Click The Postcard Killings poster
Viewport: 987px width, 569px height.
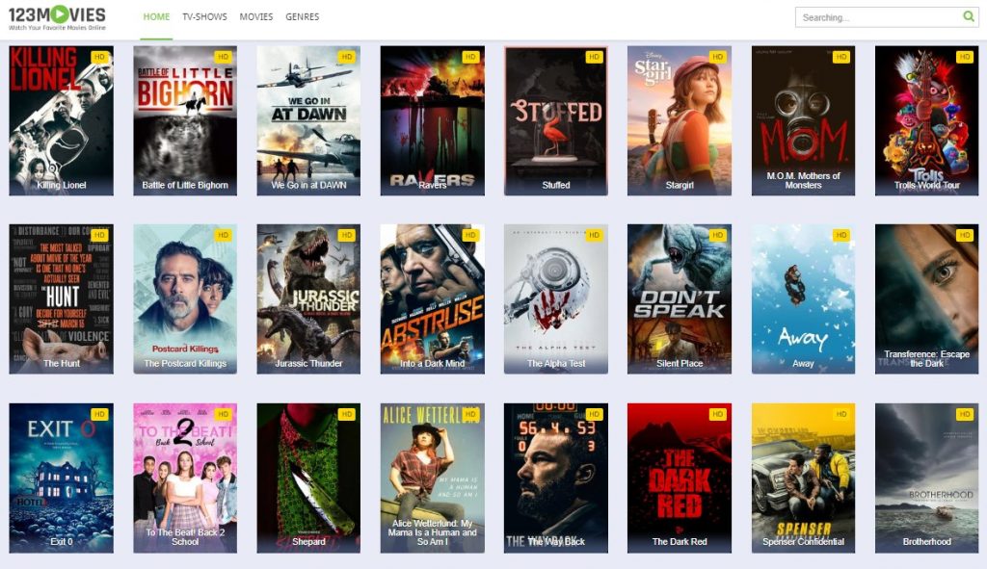(185, 299)
